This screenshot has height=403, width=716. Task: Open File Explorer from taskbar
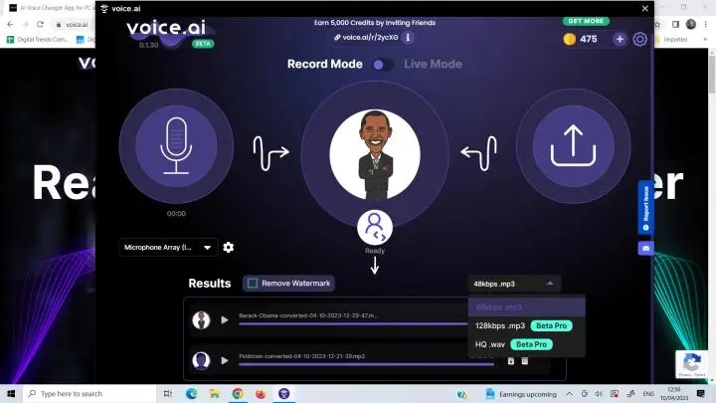214,393
